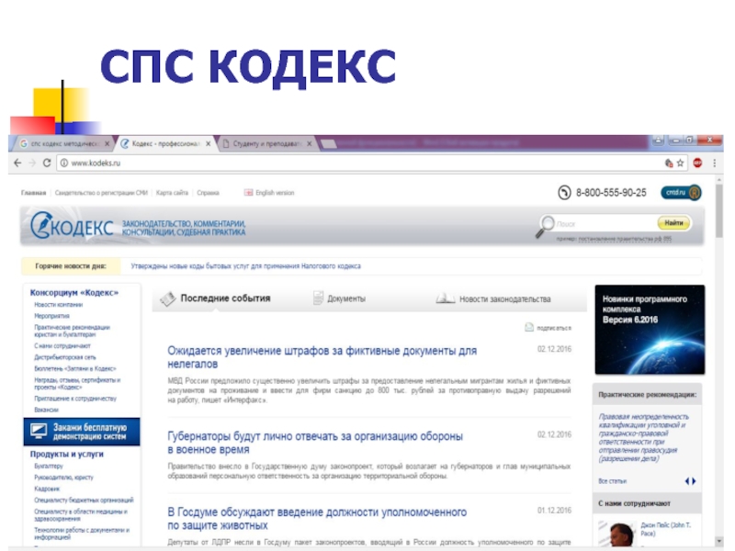Close the 'Кодекс - профессионал' tab
This screenshot has width=735, height=551.
[x=209, y=144]
